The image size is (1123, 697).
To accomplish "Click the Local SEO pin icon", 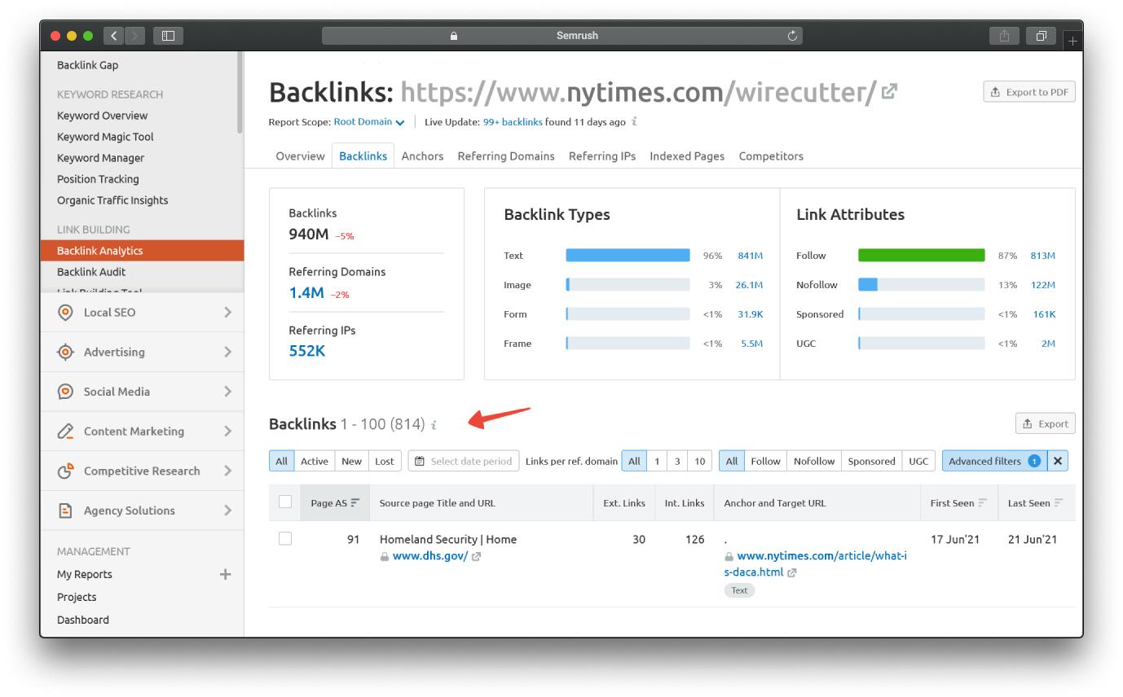I will [65, 313].
